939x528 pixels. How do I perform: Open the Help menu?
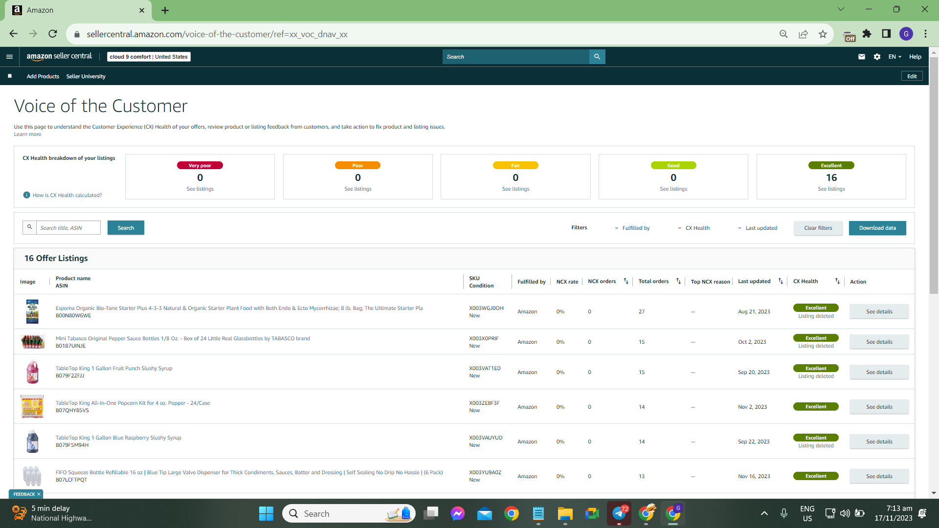(x=915, y=57)
